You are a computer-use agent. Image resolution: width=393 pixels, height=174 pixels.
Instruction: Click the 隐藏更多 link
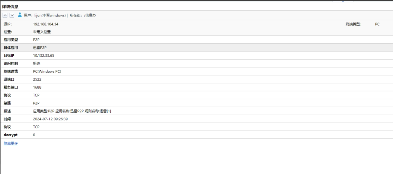(x=11, y=143)
